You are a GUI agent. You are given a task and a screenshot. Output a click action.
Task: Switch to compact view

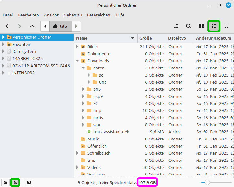pyautogui.click(x=227, y=26)
